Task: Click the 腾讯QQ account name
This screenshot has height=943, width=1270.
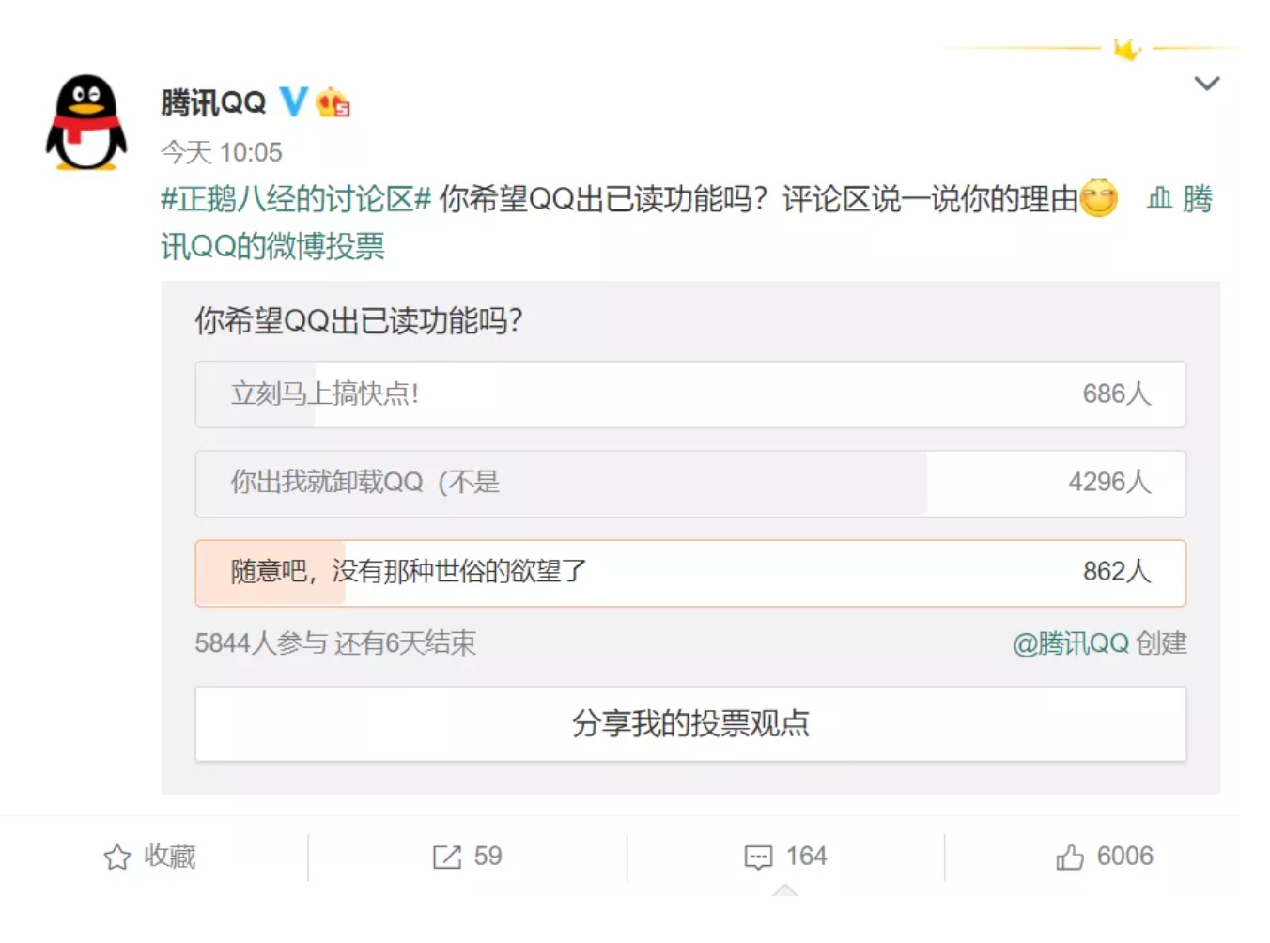Action: (213, 102)
